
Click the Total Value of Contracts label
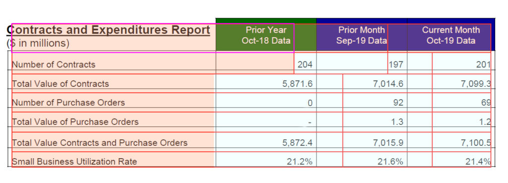pyautogui.click(x=60, y=83)
